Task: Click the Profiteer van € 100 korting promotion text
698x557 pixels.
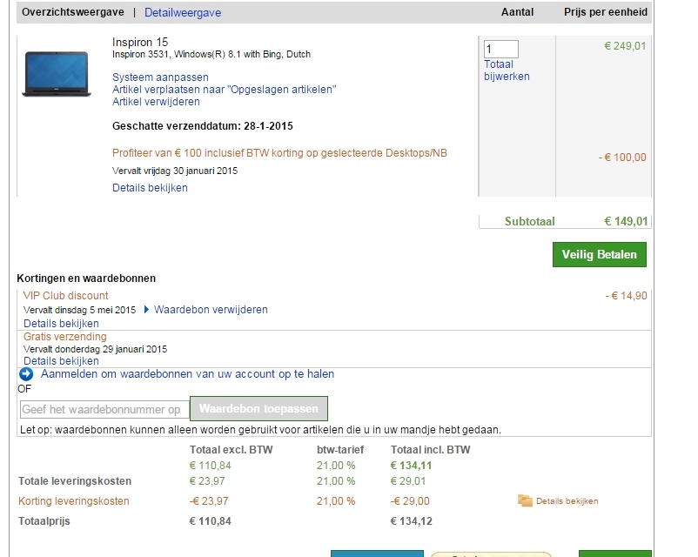Action: click(279, 153)
